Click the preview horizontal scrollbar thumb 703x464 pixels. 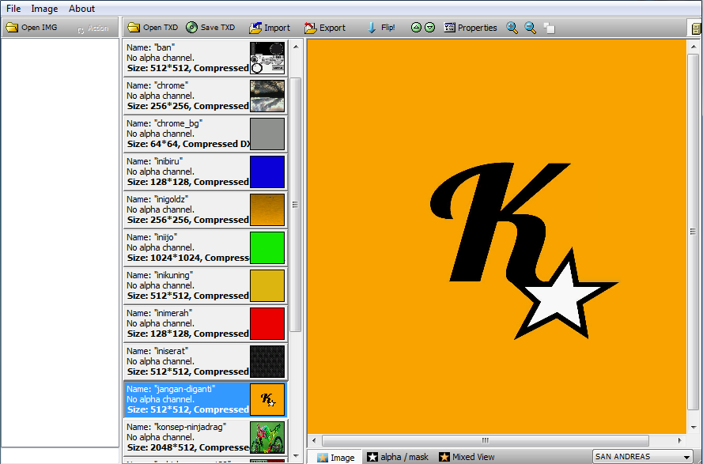(485, 441)
